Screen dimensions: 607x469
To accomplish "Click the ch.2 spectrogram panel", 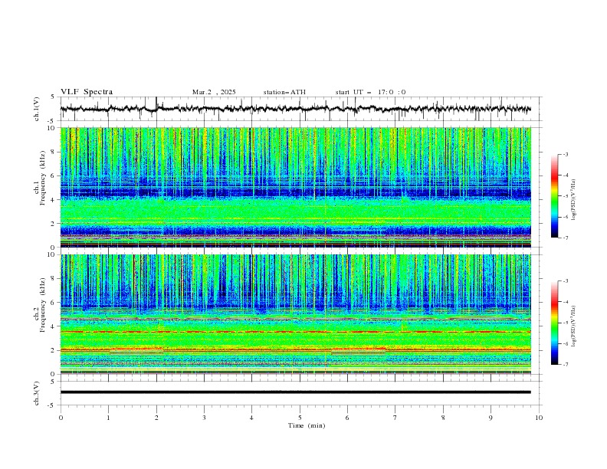I will (x=295, y=314).
